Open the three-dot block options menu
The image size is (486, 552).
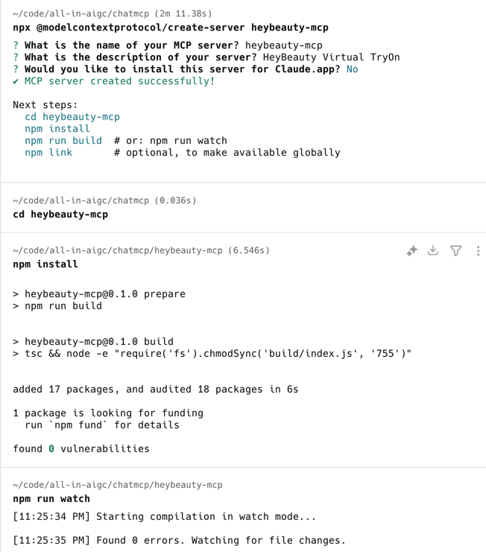click(478, 251)
